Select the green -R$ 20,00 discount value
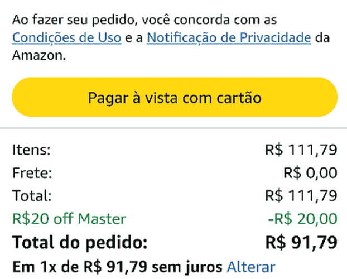This screenshot has width=347, height=279. [x=302, y=218]
